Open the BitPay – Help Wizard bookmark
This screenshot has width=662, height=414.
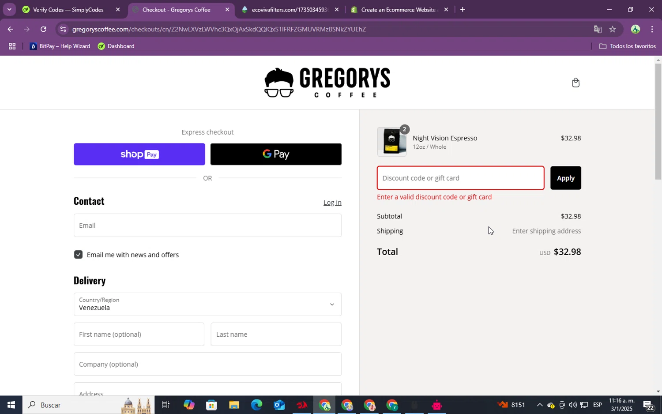coord(60,46)
